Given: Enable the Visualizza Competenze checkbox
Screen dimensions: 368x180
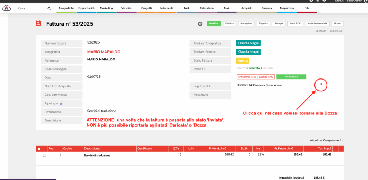Looking at the screenshot, I should (x=341, y=140).
